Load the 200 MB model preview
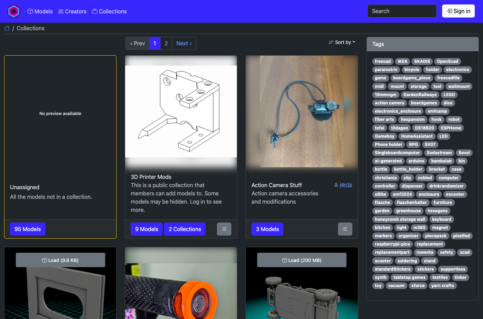This screenshot has width=483, height=319. tap(302, 260)
